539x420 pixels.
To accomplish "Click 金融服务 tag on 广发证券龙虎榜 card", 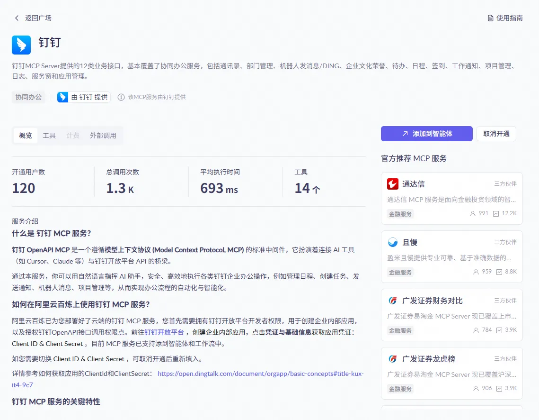I will coord(400,389).
